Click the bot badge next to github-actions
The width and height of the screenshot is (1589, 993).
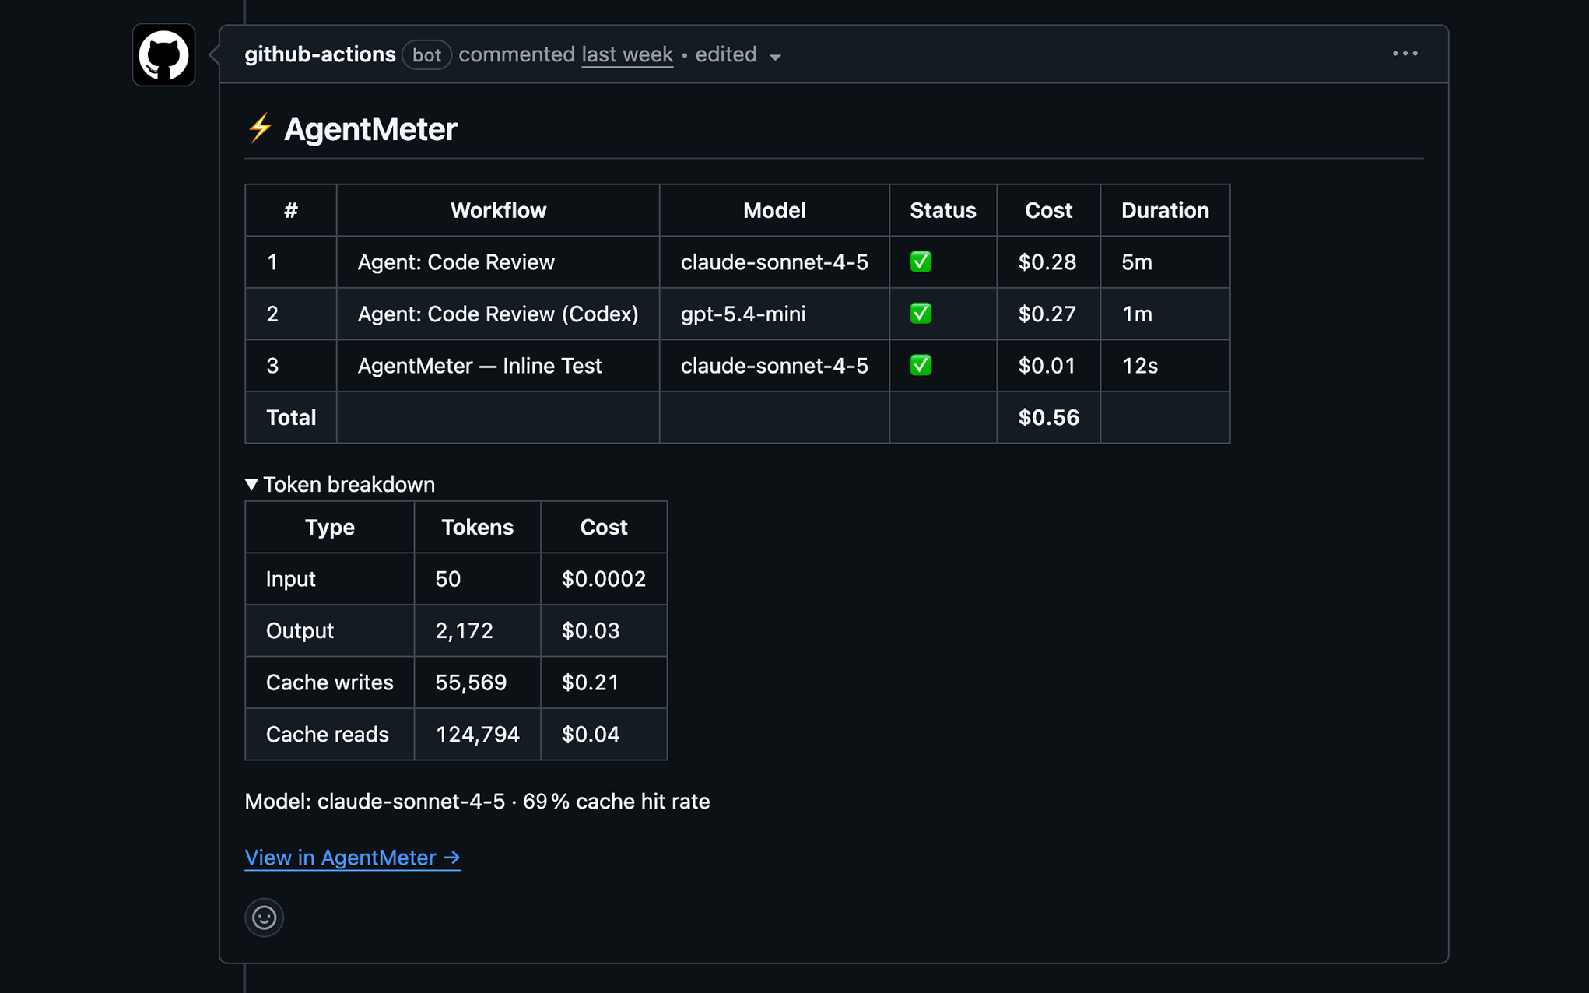(x=426, y=55)
